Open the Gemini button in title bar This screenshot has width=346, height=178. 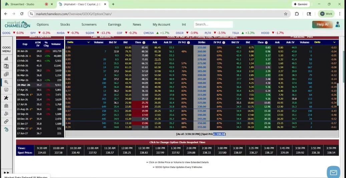[301, 4]
